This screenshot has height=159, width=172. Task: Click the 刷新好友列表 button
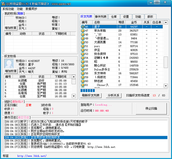[x=91, y=95]
